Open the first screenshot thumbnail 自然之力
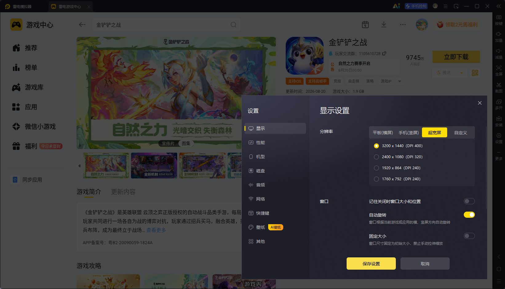 (x=106, y=166)
